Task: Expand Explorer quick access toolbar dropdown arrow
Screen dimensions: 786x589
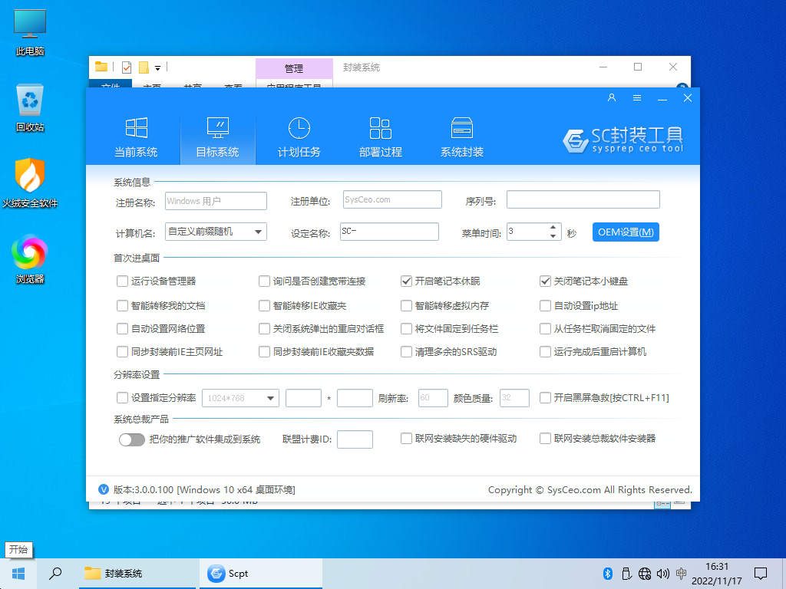Action: pos(157,67)
